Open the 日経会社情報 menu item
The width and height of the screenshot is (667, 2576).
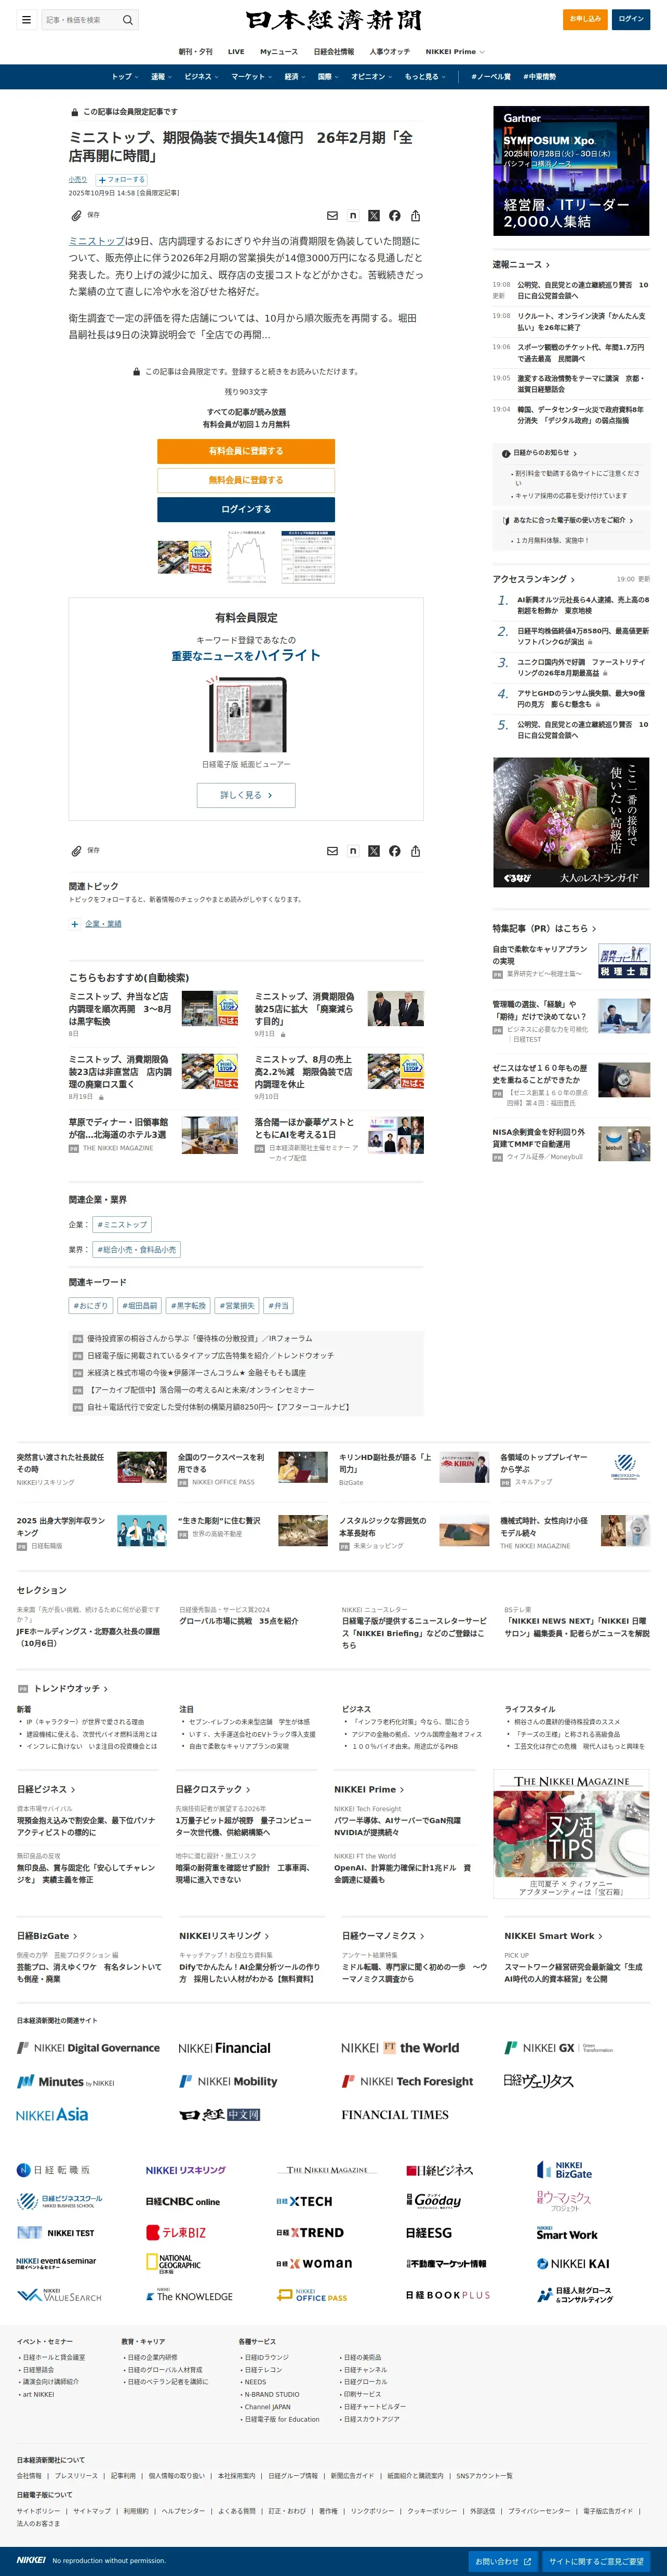tap(334, 51)
